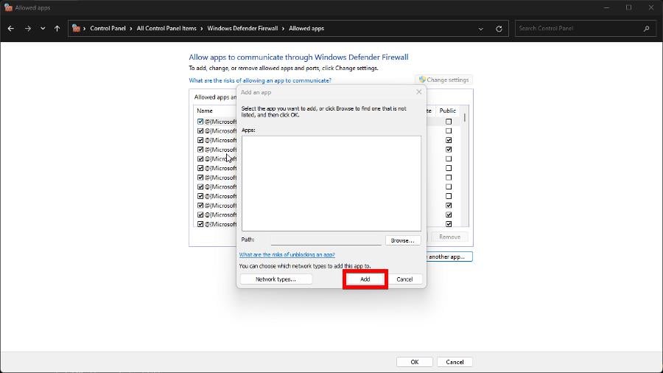This screenshot has height=373, width=663.
Task: Toggle the second row's Name checkbox
Action: coord(200,131)
